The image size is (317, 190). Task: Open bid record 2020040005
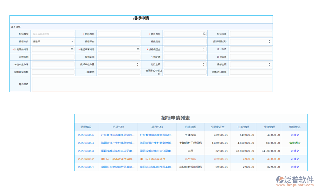pyautogui.click(x=86, y=135)
